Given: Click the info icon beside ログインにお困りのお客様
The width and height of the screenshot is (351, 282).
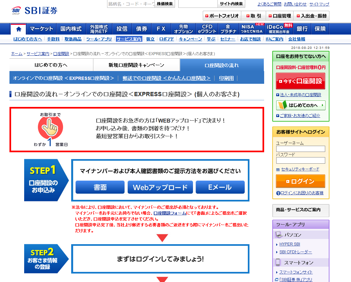Looking at the screenshot, I should (278, 193).
